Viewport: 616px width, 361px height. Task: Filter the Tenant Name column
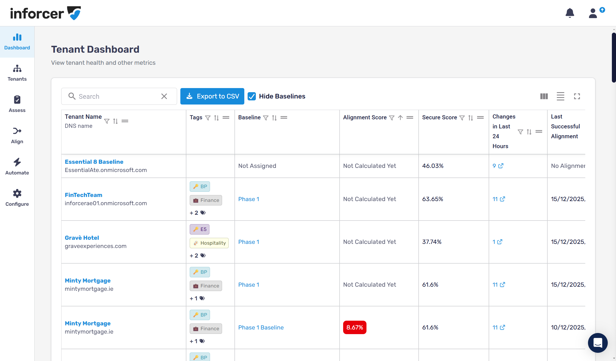pyautogui.click(x=107, y=121)
